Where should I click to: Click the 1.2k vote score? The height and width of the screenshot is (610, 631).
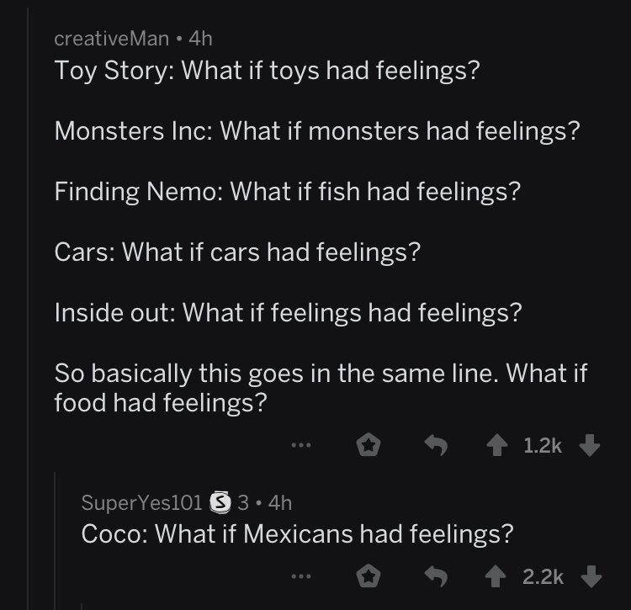click(x=543, y=447)
